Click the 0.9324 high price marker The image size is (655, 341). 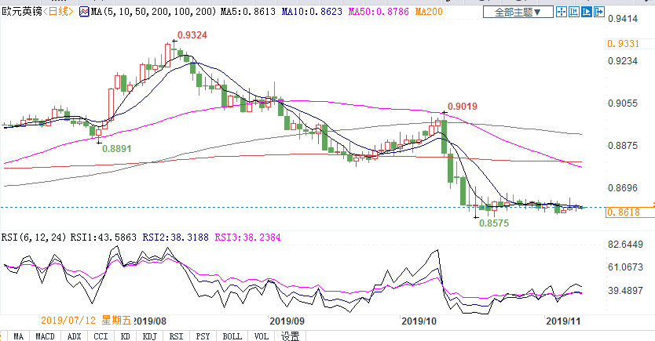tap(192, 35)
